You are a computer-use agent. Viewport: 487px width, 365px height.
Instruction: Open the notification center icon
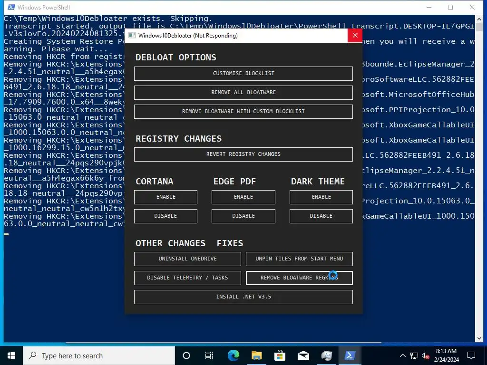471,355
